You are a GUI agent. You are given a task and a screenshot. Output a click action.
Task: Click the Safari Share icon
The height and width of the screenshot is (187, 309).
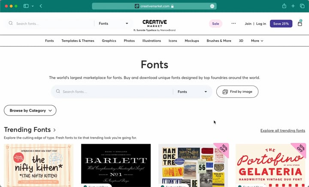[x=284, y=6]
